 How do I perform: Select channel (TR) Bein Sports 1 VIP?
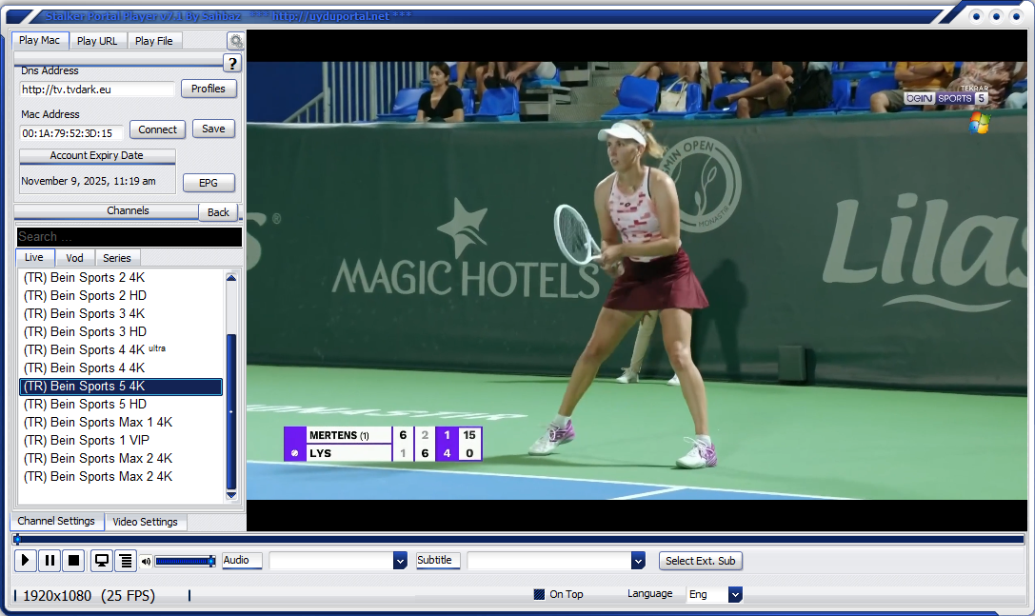(x=121, y=441)
